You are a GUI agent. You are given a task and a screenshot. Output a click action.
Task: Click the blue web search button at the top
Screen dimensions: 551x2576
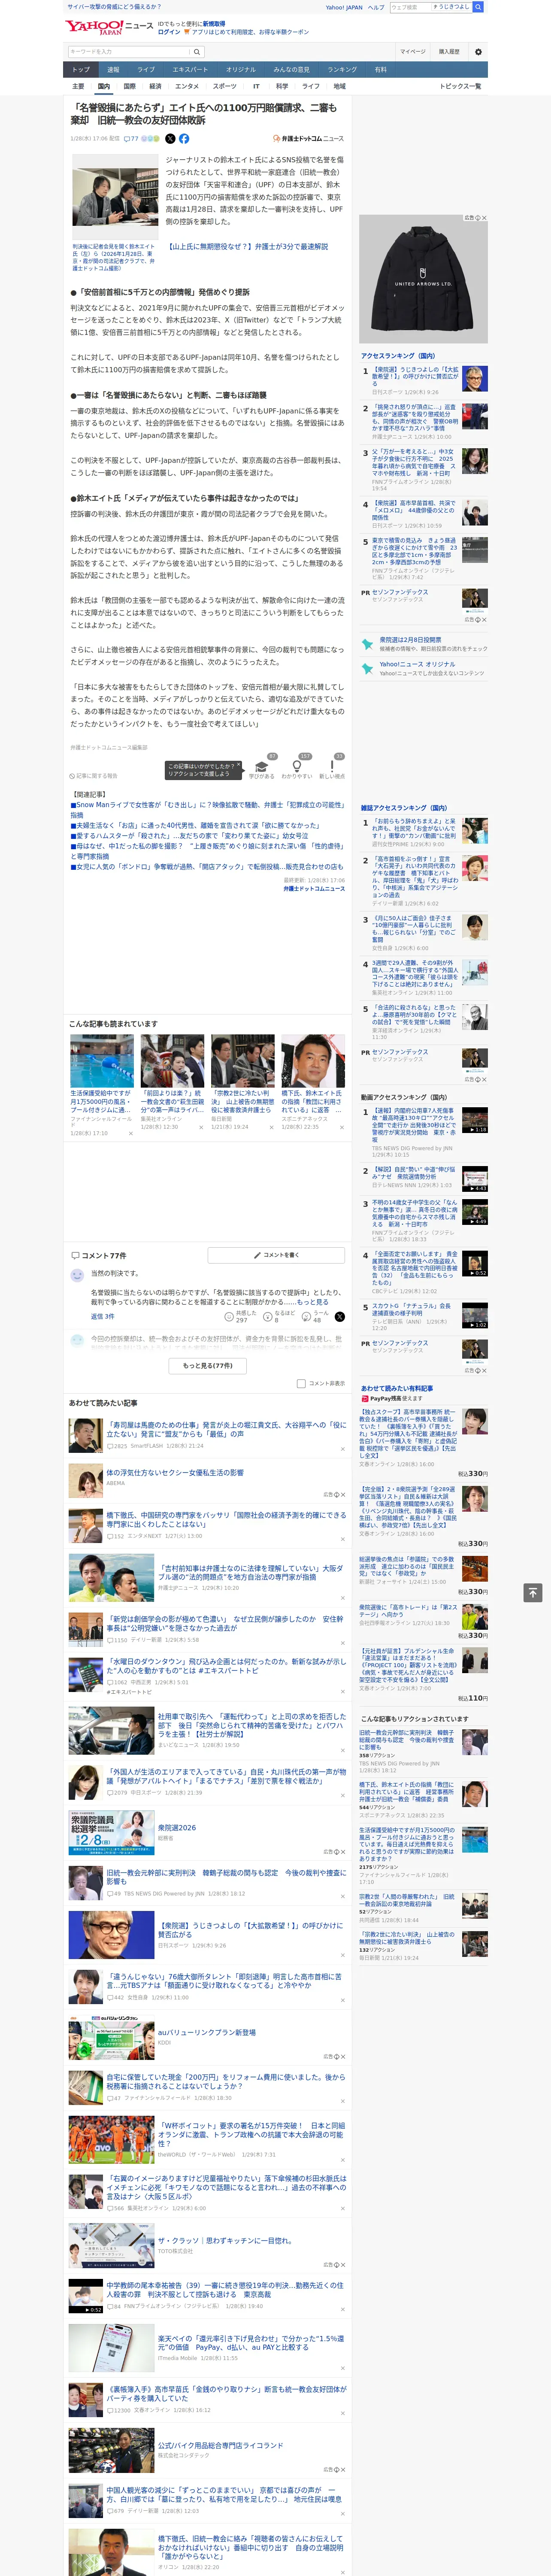coord(478,7)
